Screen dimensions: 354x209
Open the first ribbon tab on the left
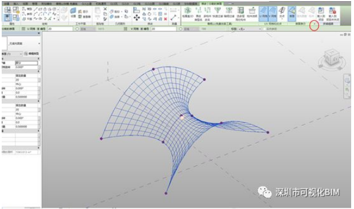click(x=7, y=3)
